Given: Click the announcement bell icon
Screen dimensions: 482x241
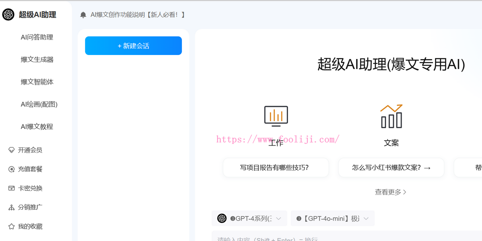Looking at the screenshot, I should pyautogui.click(x=83, y=14).
